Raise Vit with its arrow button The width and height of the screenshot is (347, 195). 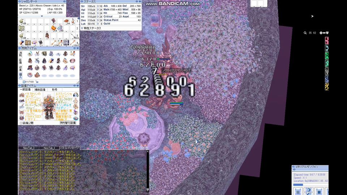[x=98, y=13]
